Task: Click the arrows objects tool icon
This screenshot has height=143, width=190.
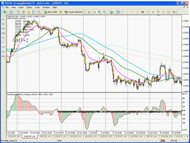Action: click(174, 12)
